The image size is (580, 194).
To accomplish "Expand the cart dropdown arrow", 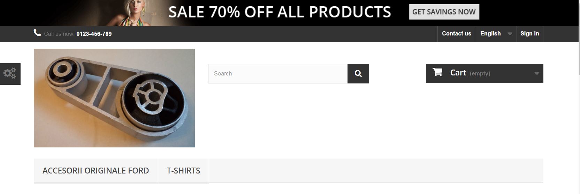I will 537,73.
